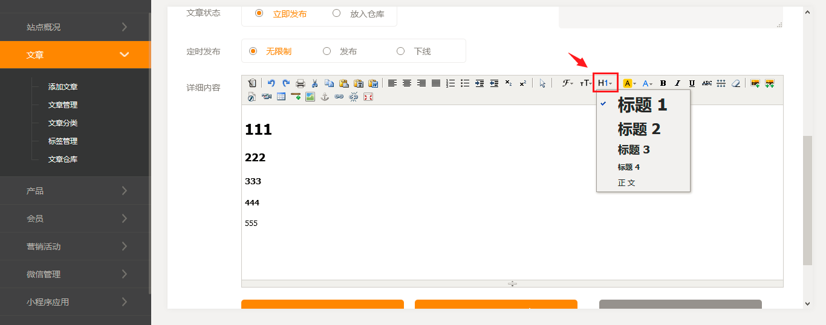Open 文章管理 in the sidebar

click(x=63, y=105)
